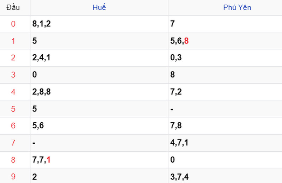282x183 pixels.
Task: Click the Đầu column header
Action: pyautogui.click(x=13, y=7)
